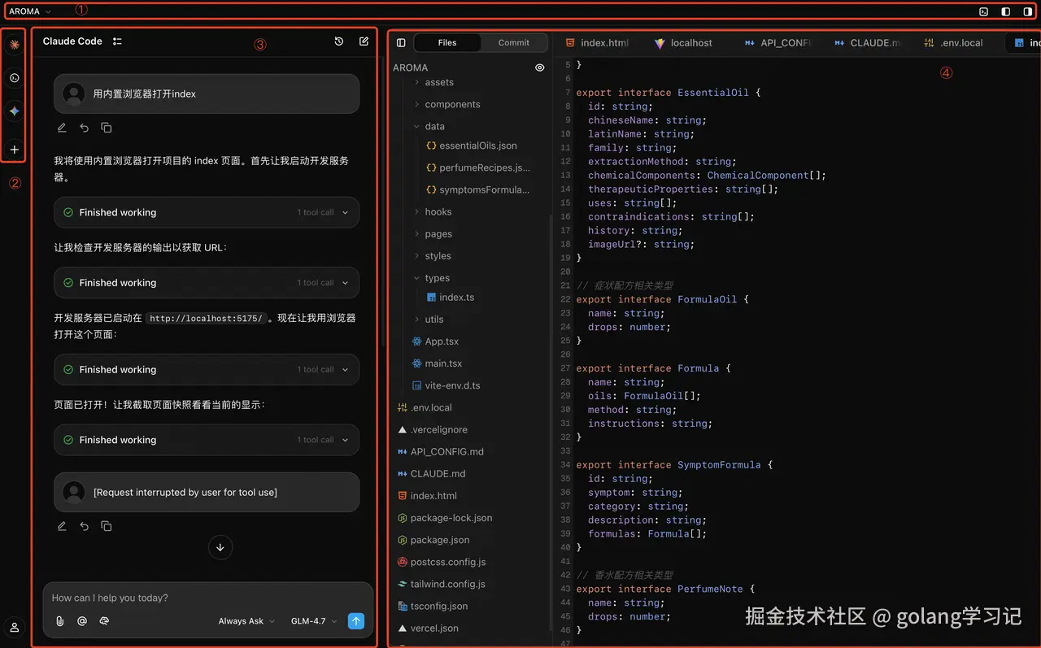Toggle the left panel layout icon
1041x648 pixels.
point(1006,11)
